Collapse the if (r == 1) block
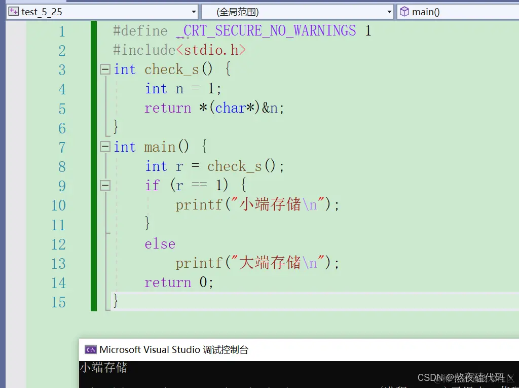 coord(105,186)
